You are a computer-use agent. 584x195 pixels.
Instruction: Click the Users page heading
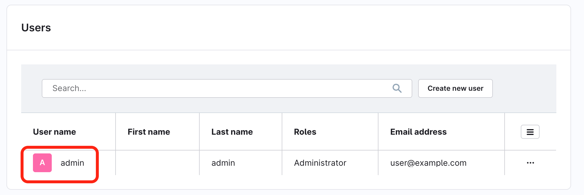click(36, 28)
